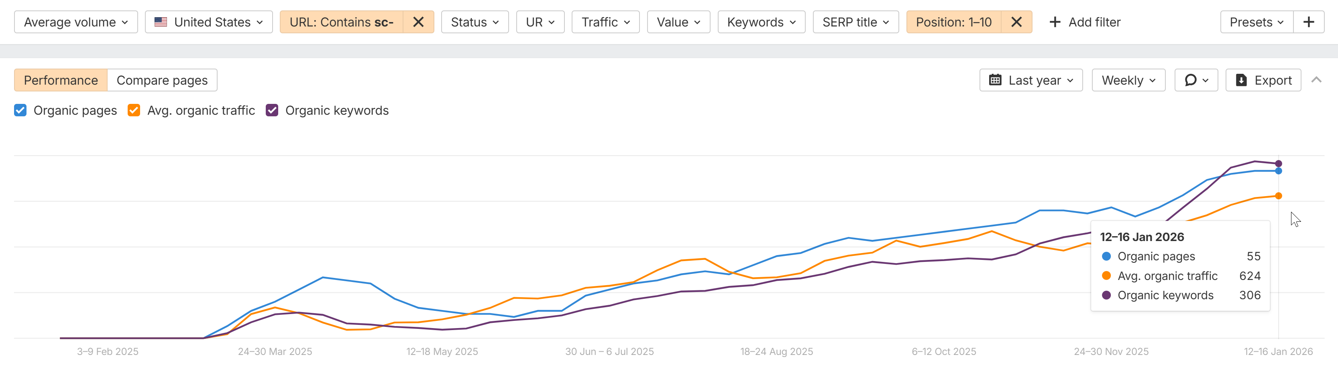Viewport: 1338px width, 371px height.
Task: Open the Presets menu
Action: coord(1256,22)
